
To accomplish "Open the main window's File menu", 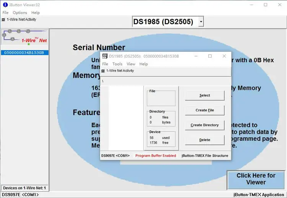I will pos(5,13).
